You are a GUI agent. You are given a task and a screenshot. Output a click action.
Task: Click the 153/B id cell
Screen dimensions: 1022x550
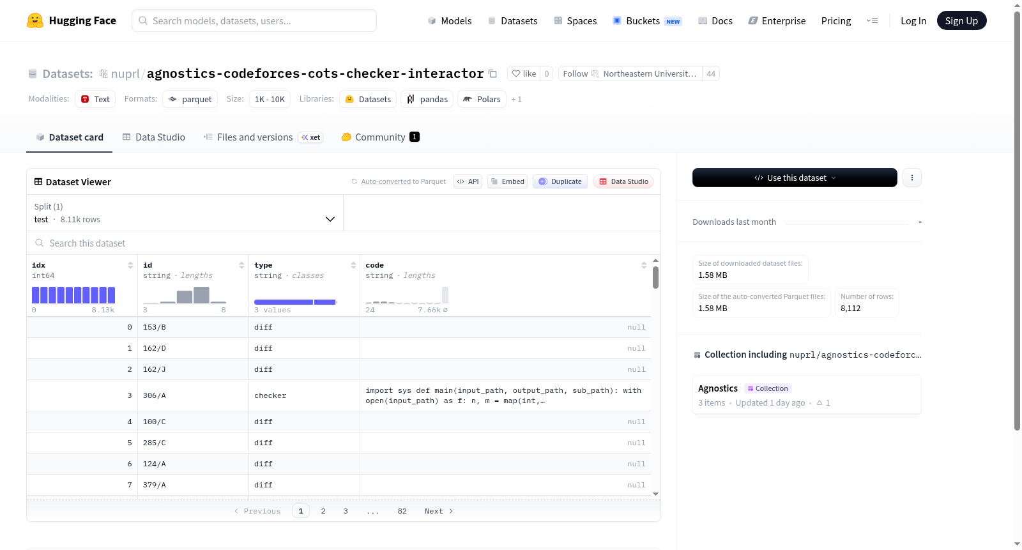coord(194,327)
